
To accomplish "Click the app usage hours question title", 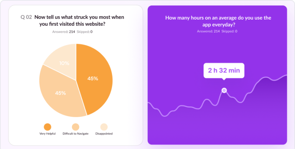I will (x=218, y=21).
